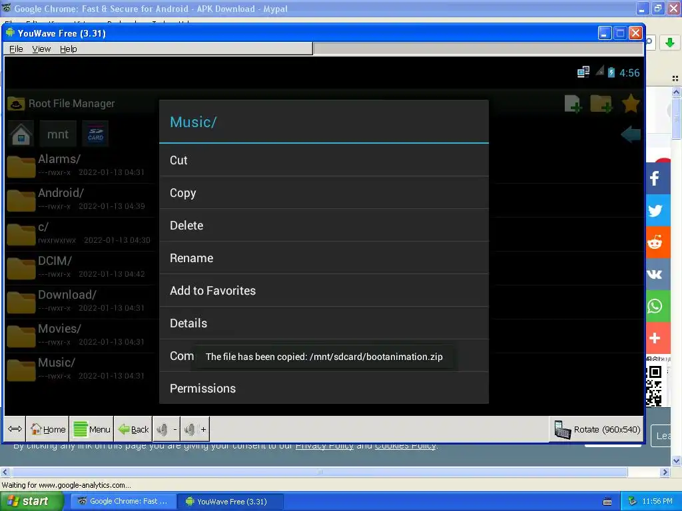Screen dimensions: 682x511
Task: Open the Download/ folder
Action: click(81, 301)
